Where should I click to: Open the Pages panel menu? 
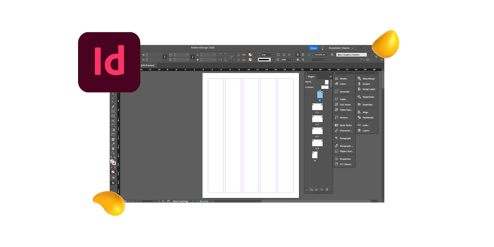click(x=331, y=76)
